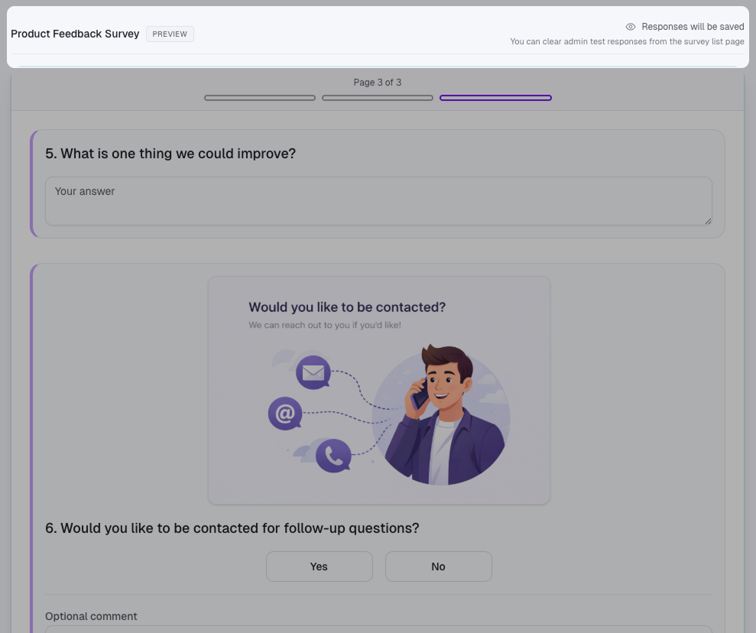This screenshot has width=756, height=633.
Task: Click the 'Optional comment' field
Action: [91, 616]
